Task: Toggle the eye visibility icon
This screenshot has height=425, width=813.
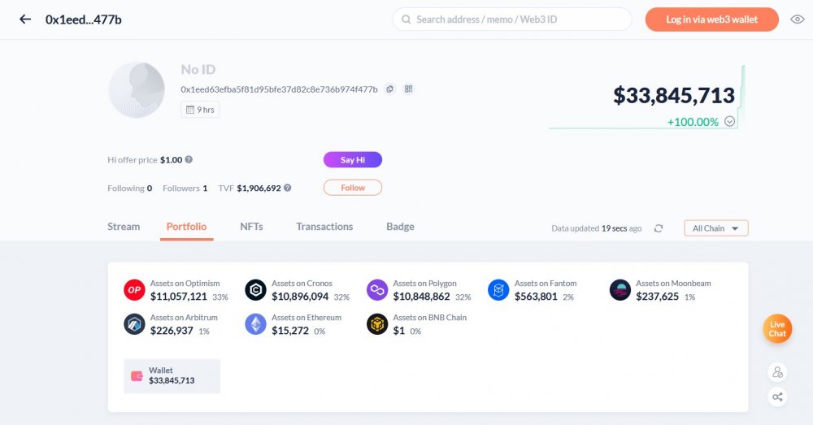Action: (797, 20)
